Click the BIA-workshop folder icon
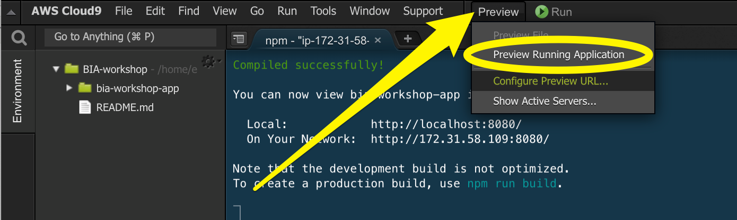This screenshot has height=220, width=737. point(72,69)
